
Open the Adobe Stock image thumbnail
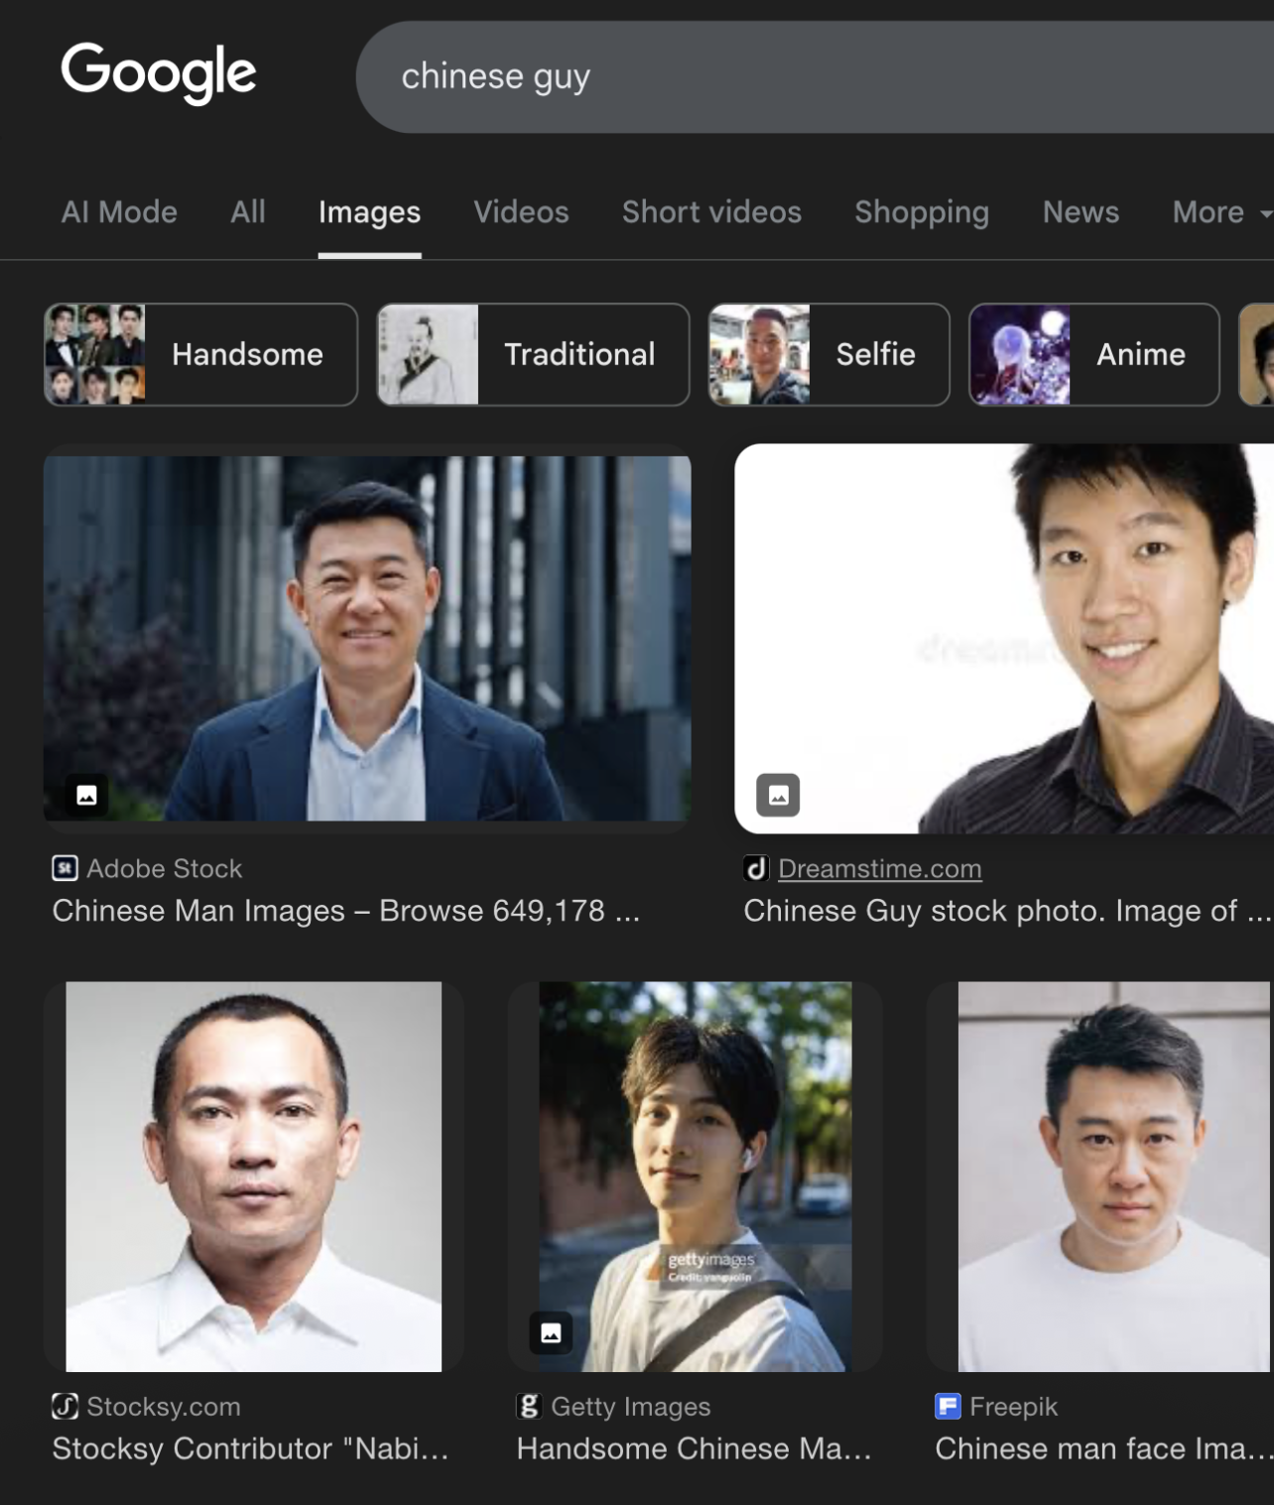tap(367, 638)
